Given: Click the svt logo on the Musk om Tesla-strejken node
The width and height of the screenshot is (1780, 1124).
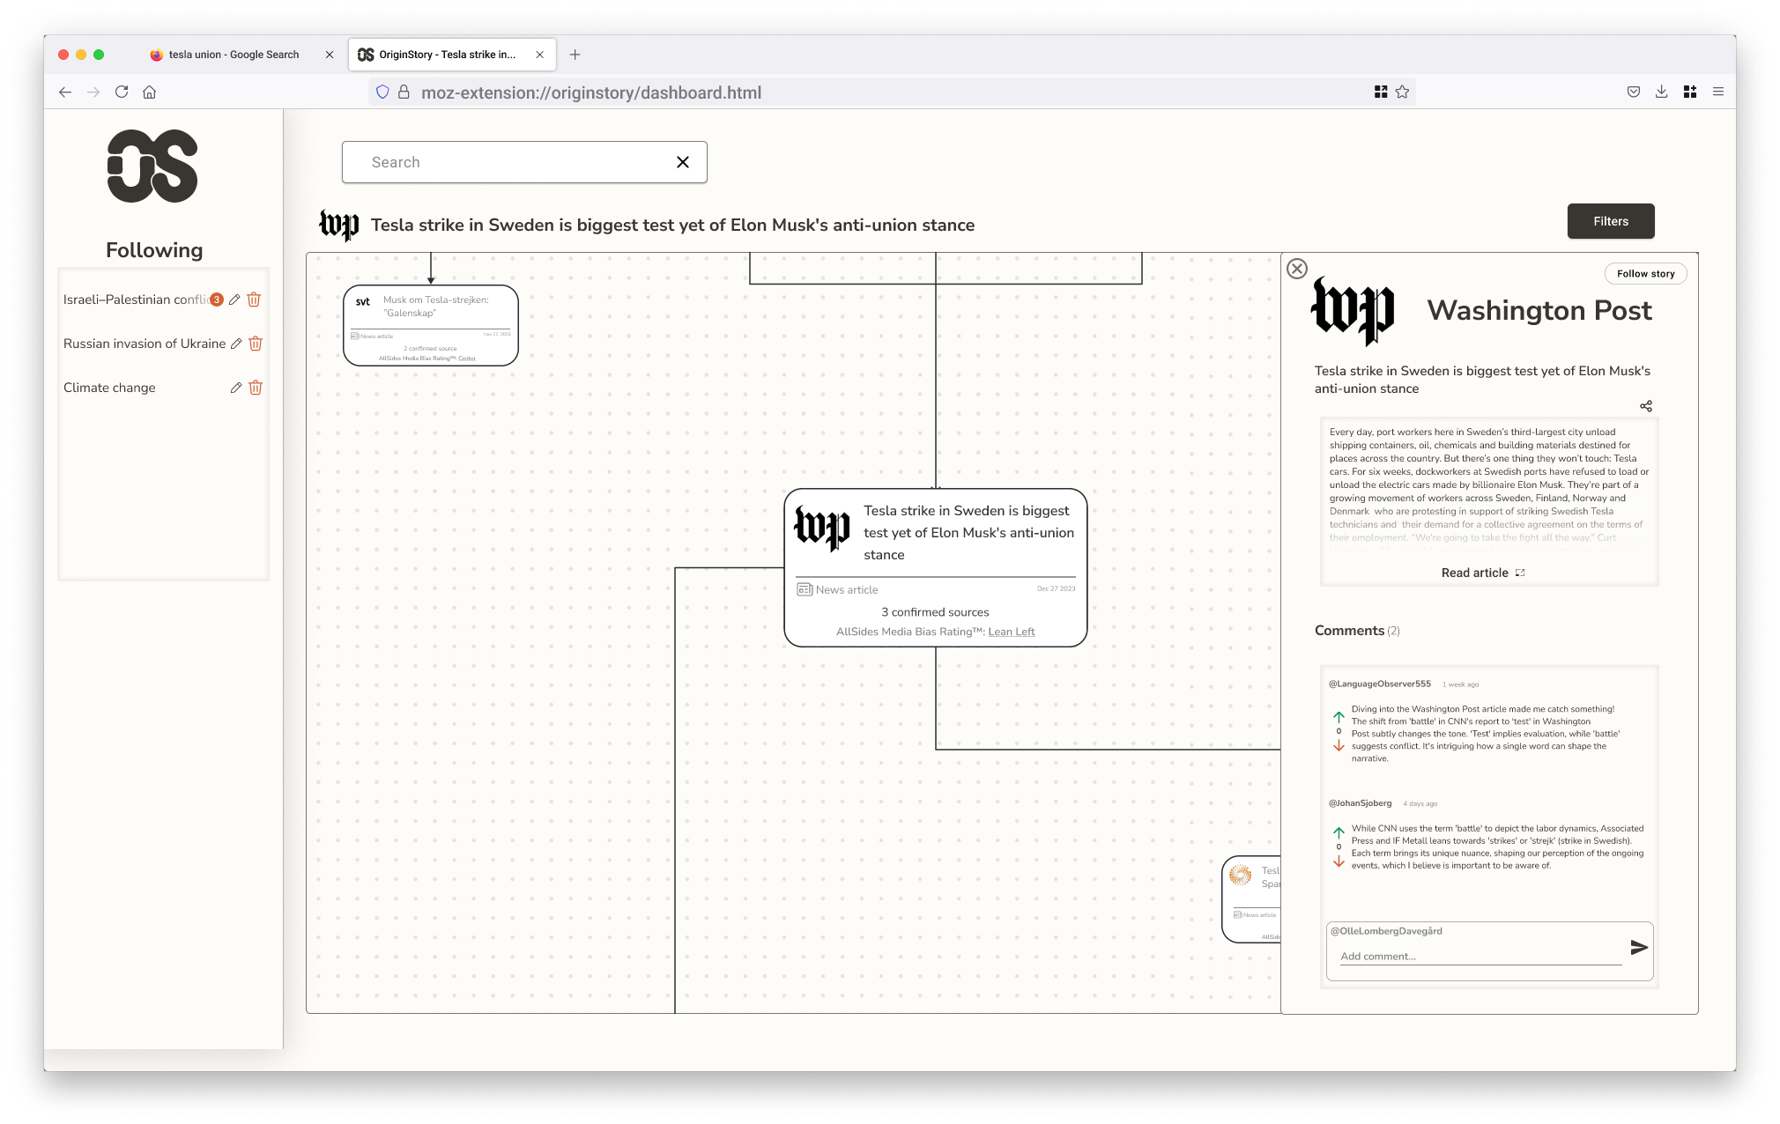Looking at the screenshot, I should 361,300.
